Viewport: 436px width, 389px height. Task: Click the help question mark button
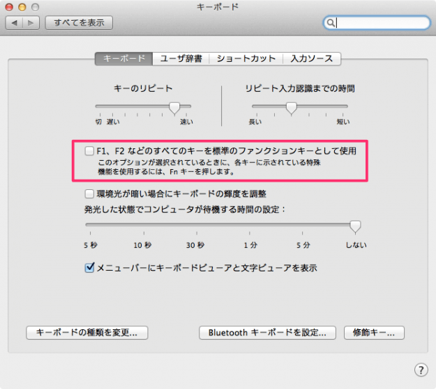click(421, 370)
